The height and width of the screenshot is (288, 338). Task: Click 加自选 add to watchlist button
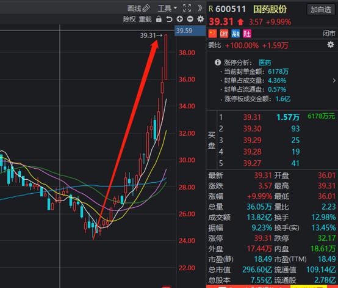pyautogui.click(x=320, y=10)
